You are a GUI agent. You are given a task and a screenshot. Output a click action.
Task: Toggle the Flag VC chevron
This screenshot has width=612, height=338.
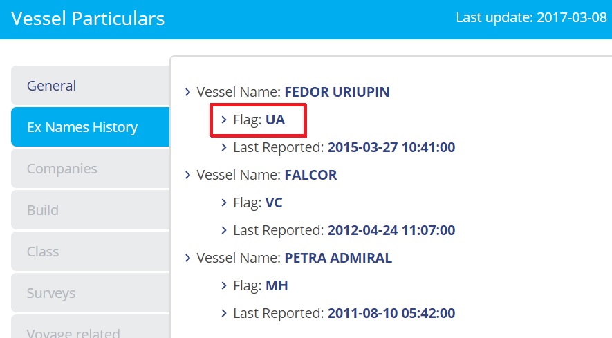pos(224,203)
